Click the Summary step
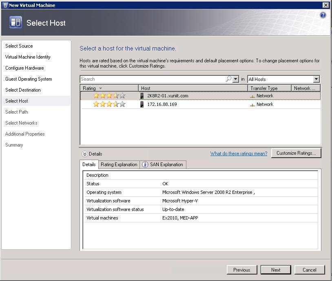Screen dimensions: 332x281 14,145
